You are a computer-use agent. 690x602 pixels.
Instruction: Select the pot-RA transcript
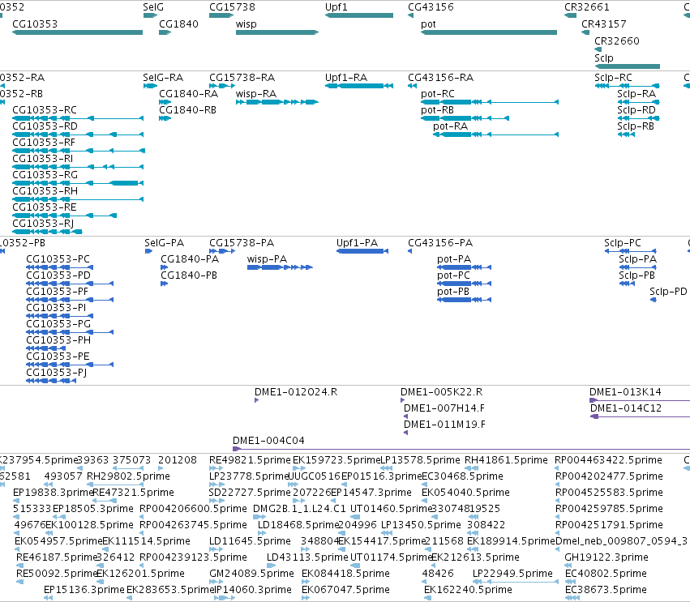coord(496,134)
